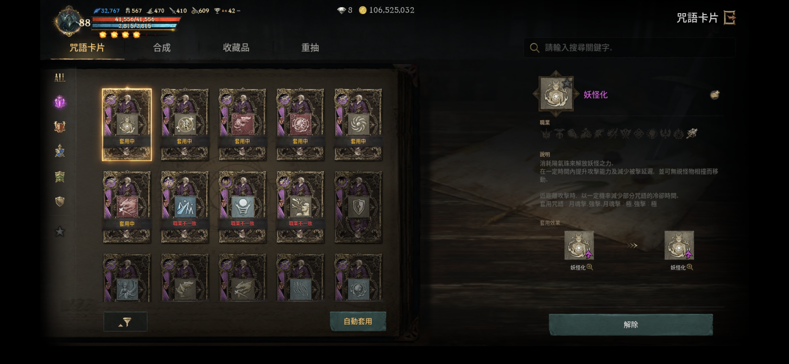
Task: Click the exit icon beside 咒語卡片
Action: (x=730, y=17)
